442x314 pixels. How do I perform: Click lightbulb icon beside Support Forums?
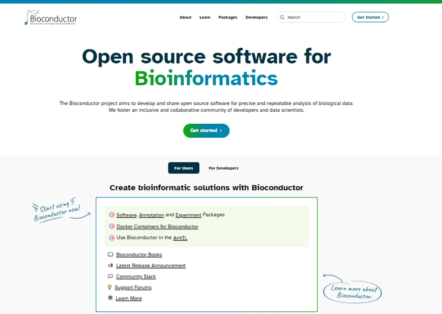(x=110, y=287)
